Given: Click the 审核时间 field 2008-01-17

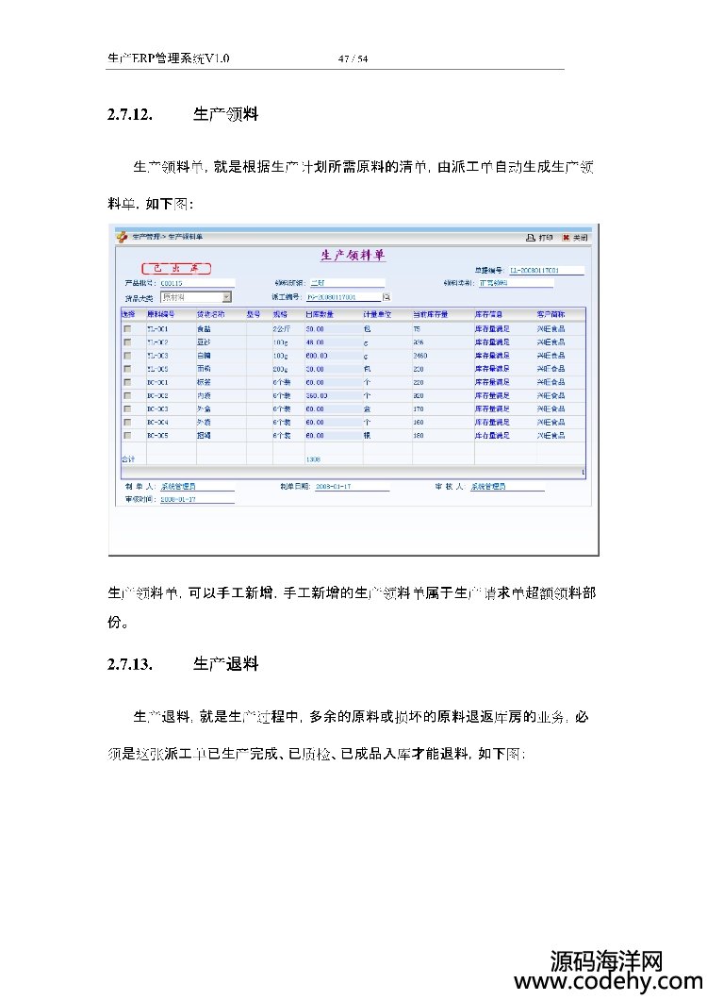Looking at the screenshot, I should 196,500.
